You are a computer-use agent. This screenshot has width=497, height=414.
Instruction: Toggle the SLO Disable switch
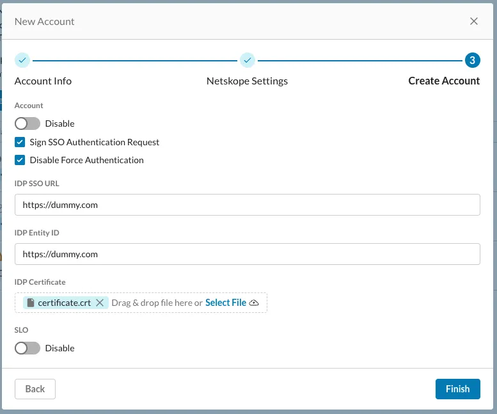pyautogui.click(x=28, y=348)
